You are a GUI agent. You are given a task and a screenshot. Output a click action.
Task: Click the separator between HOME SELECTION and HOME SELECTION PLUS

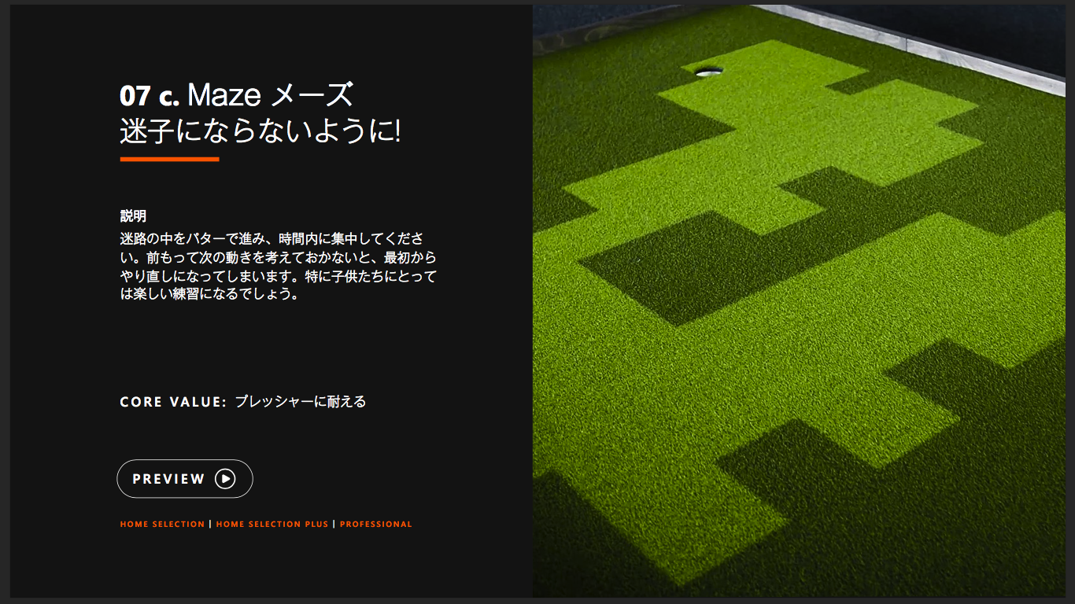(x=210, y=524)
